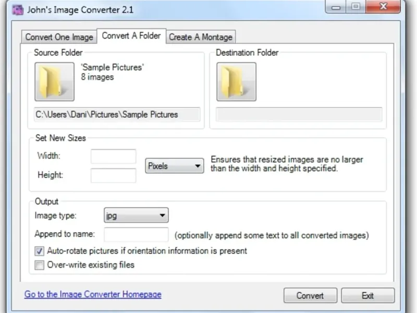Focus the Width input field

113,156
